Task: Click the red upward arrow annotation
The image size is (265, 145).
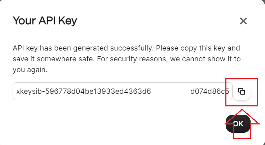Action: (x=242, y=124)
